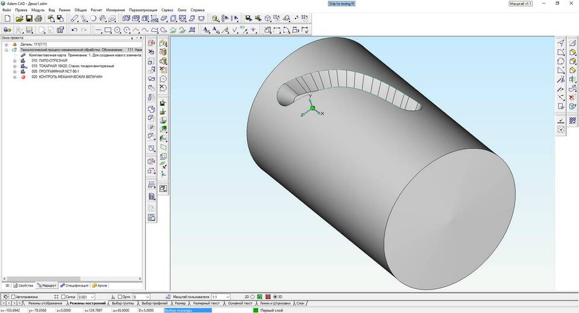Open the Спецификация panel tab
Viewport: 579px width, 313px height.
(x=74, y=285)
